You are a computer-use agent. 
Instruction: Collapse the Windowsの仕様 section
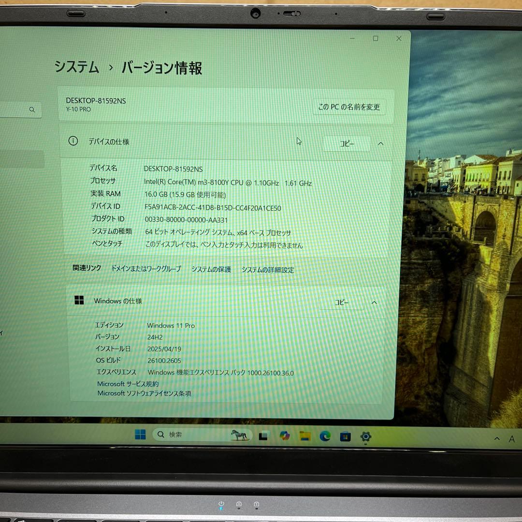(x=374, y=303)
